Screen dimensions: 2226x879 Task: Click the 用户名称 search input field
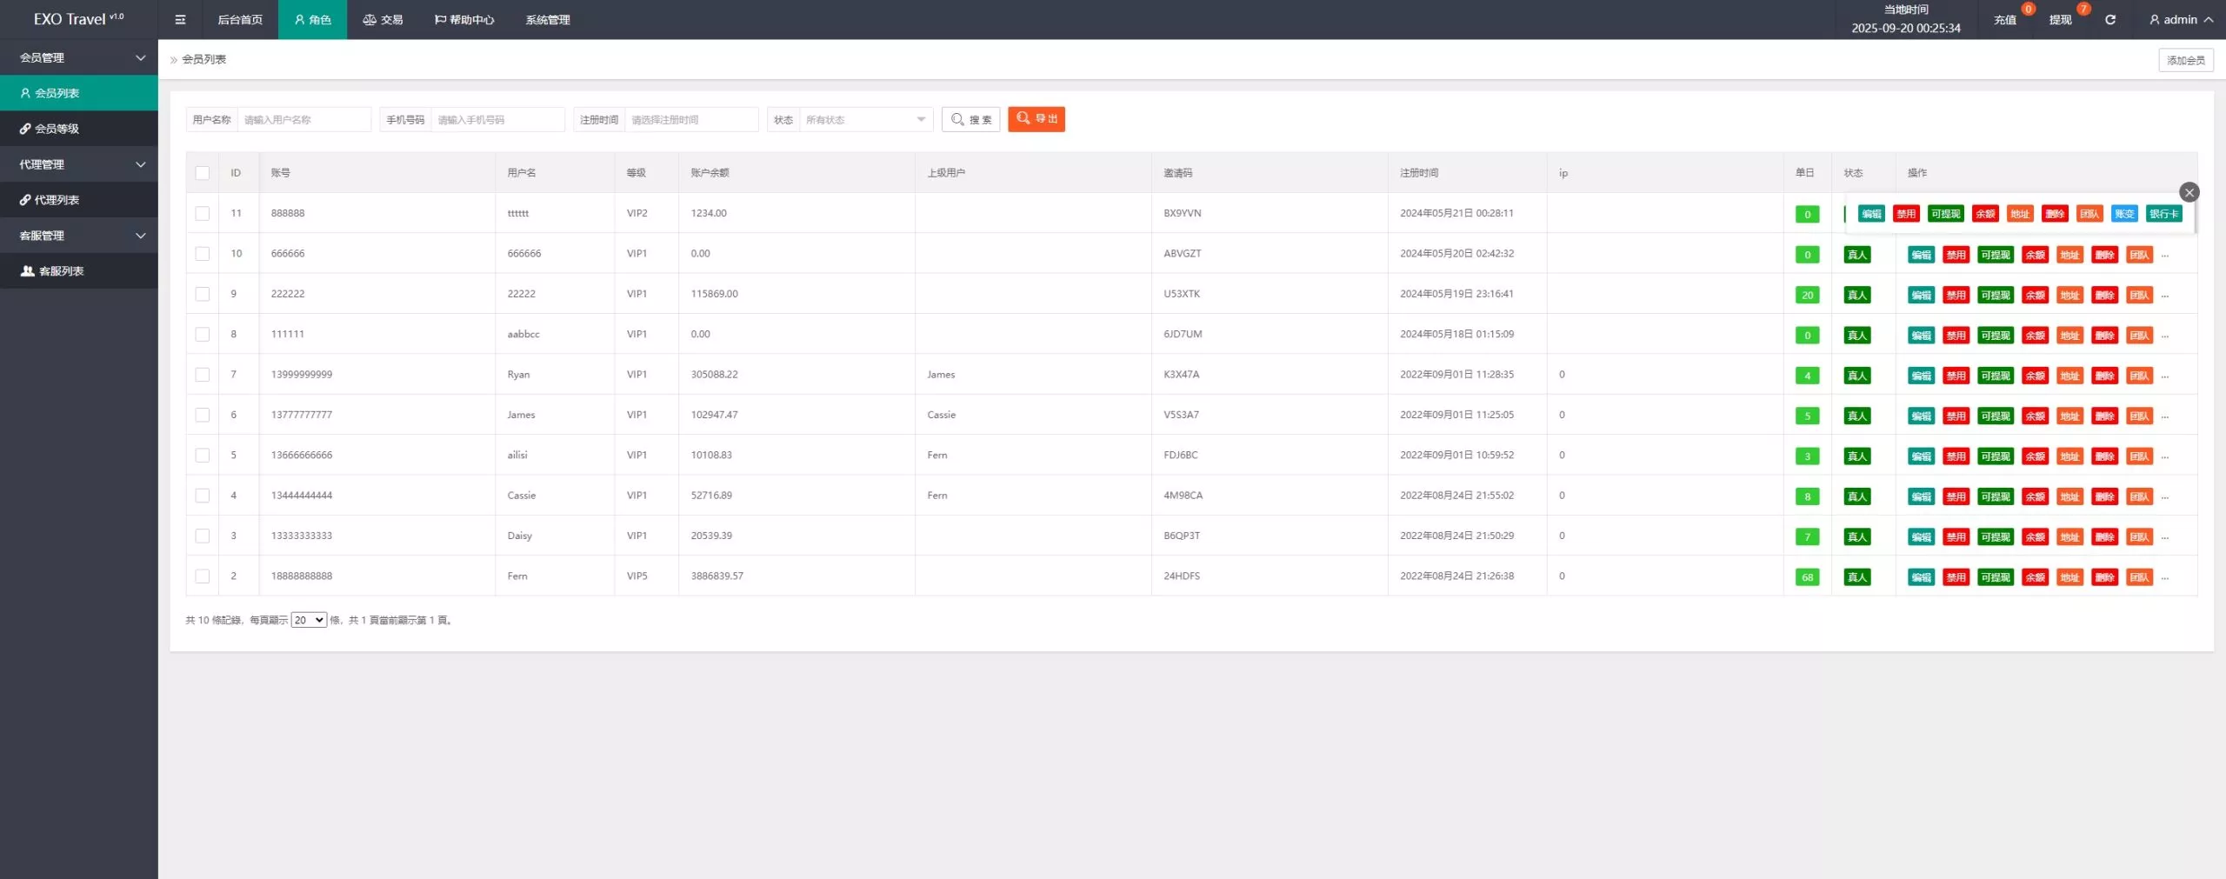pyautogui.click(x=303, y=120)
